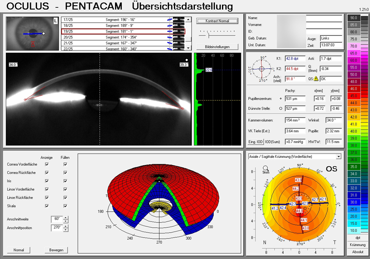Click blue segment icon in row 17/25
Screen dimensions: 370x259
(x=170, y=20)
